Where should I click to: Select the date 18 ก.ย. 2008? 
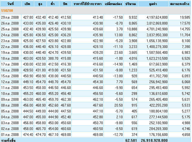10,58
